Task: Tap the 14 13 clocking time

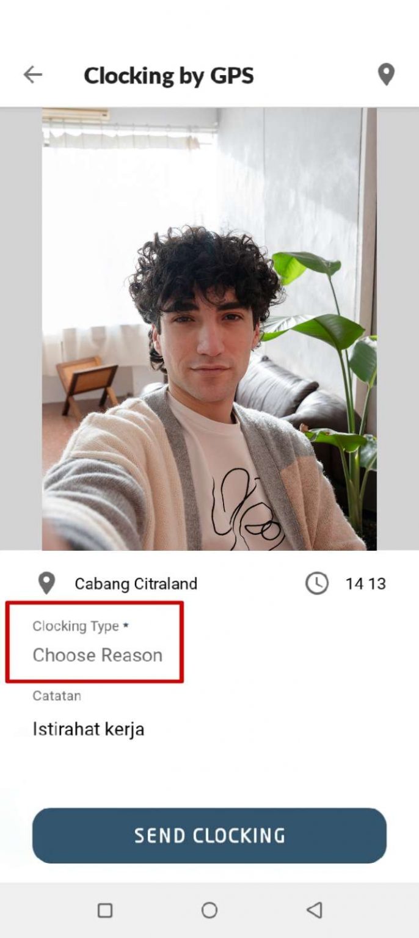Action: tap(366, 584)
